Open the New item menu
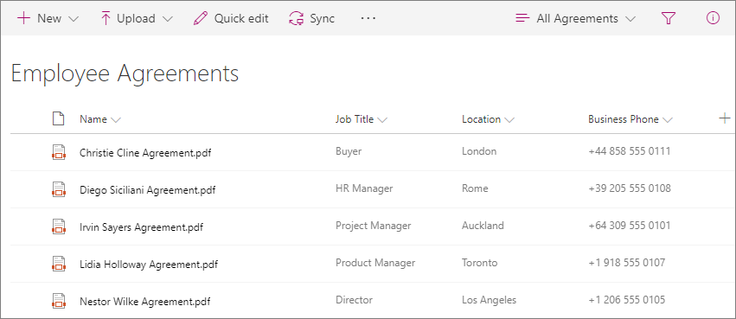736x319 pixels. tap(48, 18)
